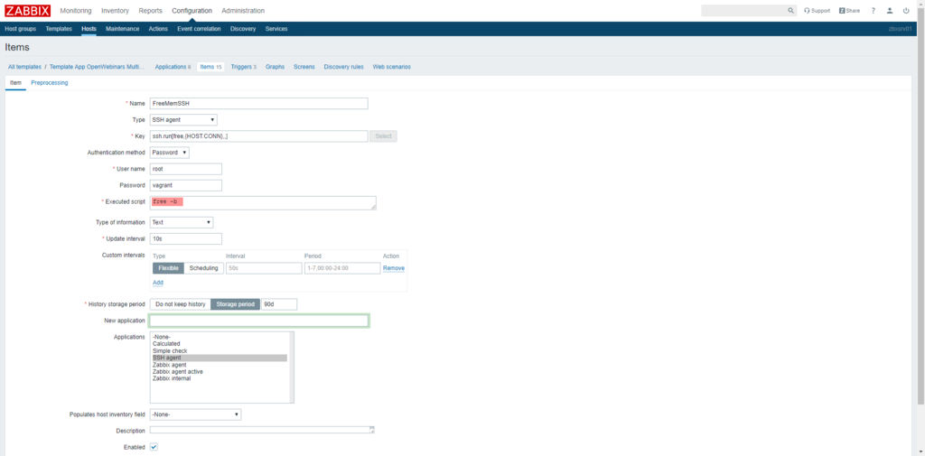Screen dimensions: 925x456
Task: Open the Administration menu
Action: point(243,11)
